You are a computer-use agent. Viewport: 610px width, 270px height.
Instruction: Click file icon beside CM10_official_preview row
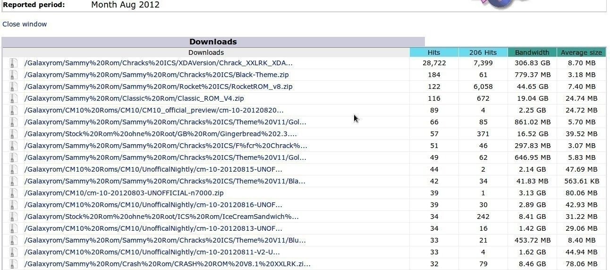click(13, 110)
